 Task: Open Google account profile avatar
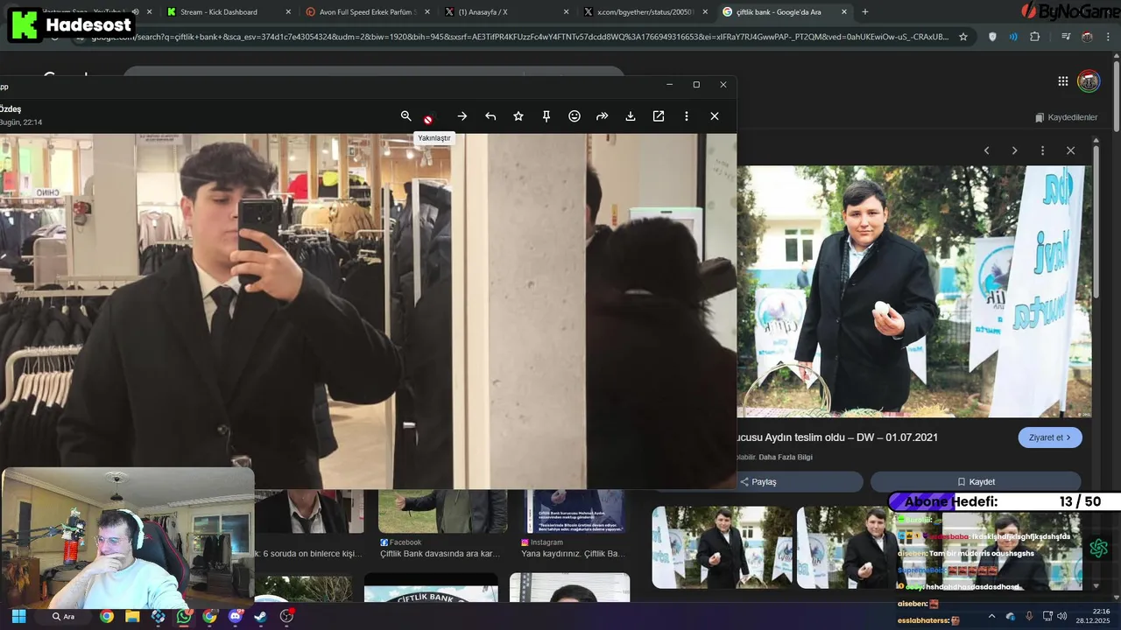(x=1089, y=81)
